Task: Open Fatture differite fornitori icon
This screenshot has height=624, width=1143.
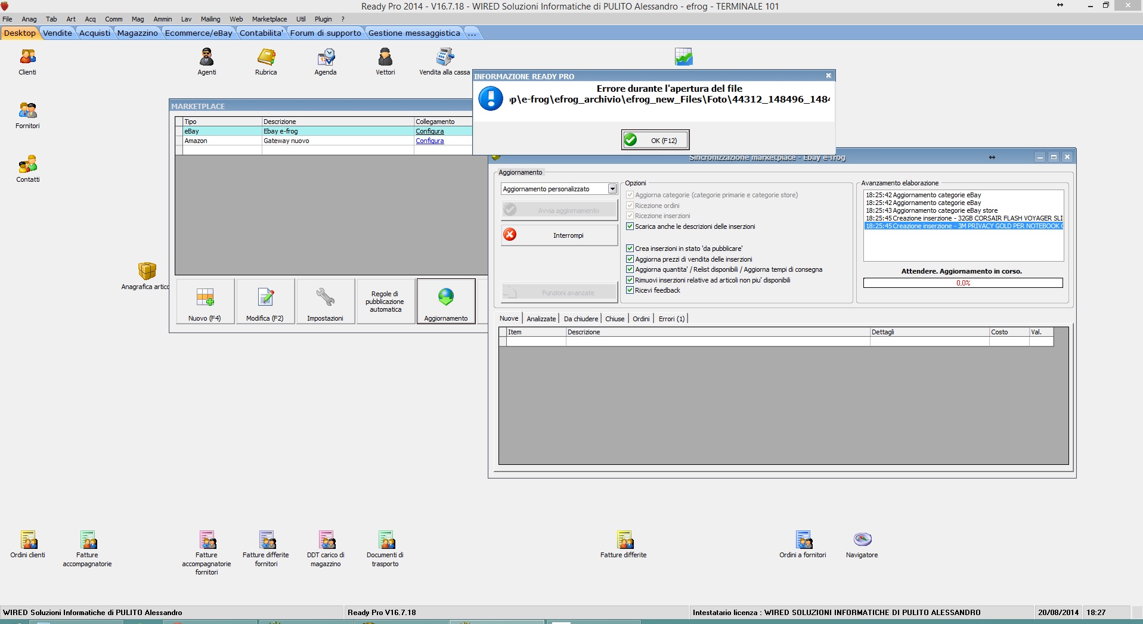Action: 266,549
